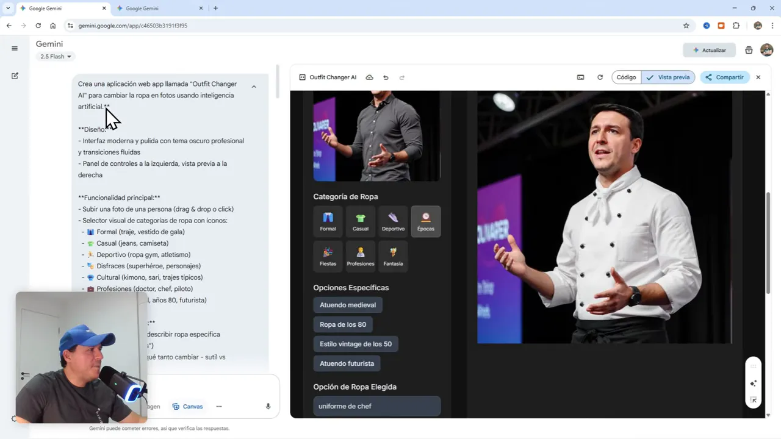Switch to the Código view

coord(626,77)
